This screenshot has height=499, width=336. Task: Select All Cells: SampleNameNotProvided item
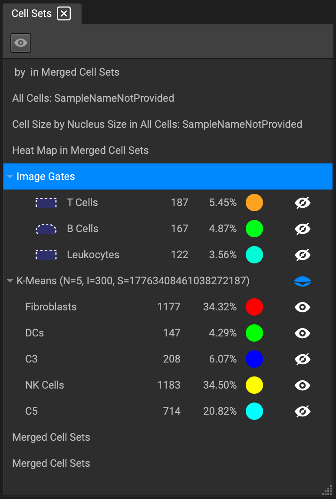pos(93,98)
